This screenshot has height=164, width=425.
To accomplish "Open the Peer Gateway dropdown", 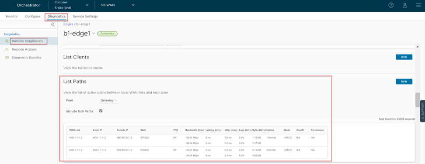I will [x=109, y=100].
